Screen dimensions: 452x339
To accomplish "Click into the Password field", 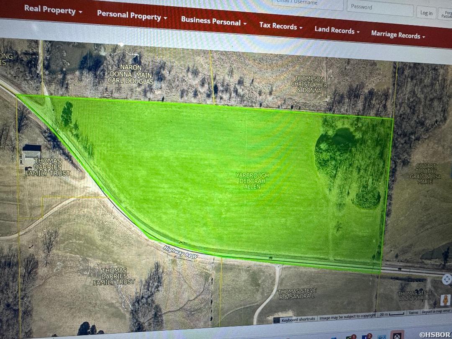I will 380,8.
